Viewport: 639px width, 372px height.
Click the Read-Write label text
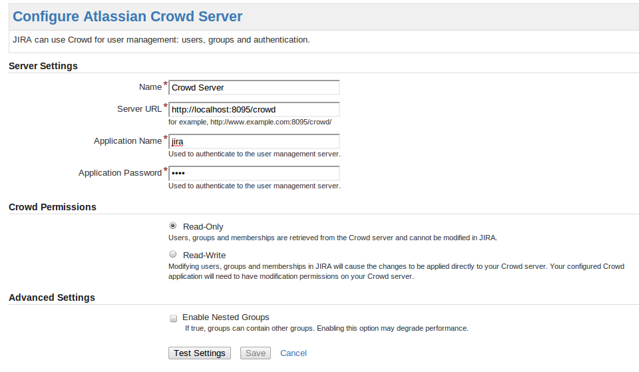(204, 255)
